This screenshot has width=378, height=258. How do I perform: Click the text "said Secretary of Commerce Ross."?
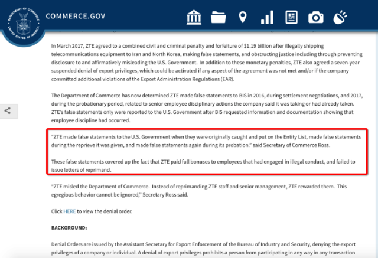291,145
